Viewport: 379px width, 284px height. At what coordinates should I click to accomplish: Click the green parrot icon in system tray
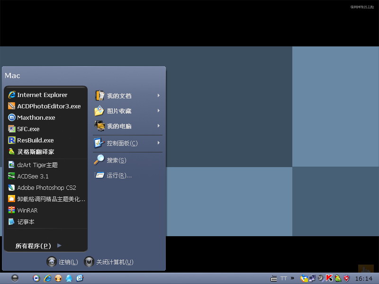(338, 278)
